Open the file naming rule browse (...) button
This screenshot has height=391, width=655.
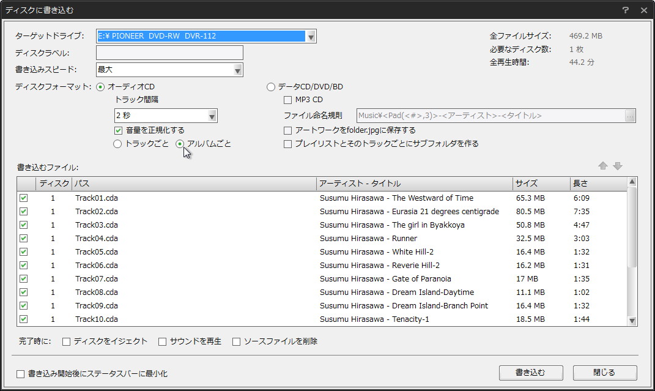(630, 116)
